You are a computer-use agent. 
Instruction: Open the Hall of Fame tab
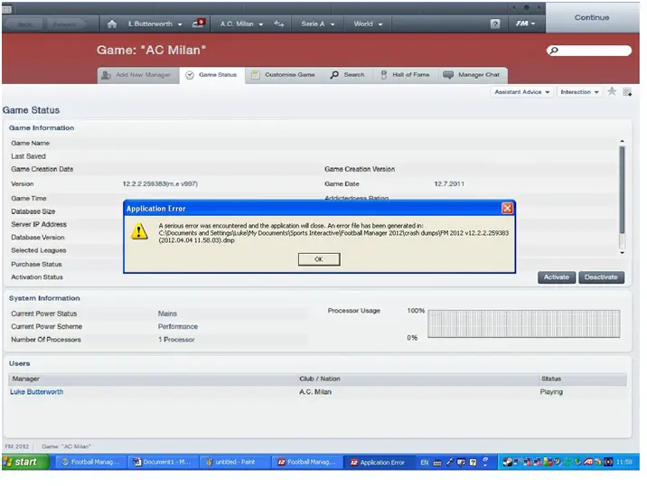pyautogui.click(x=406, y=75)
